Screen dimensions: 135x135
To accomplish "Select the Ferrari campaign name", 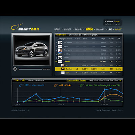I will click(66, 58).
